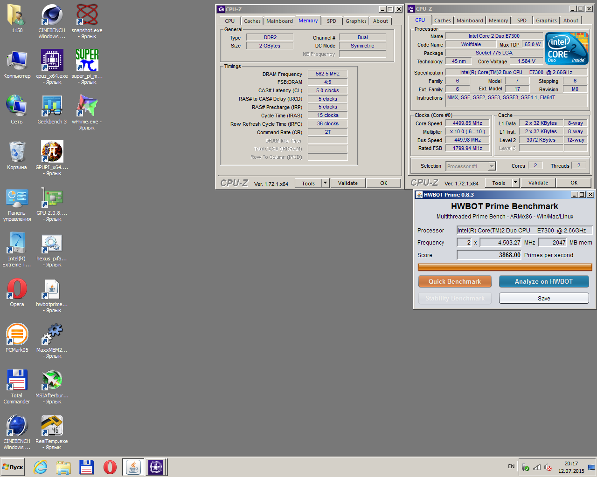Open the EN language indicator

[x=511, y=466]
